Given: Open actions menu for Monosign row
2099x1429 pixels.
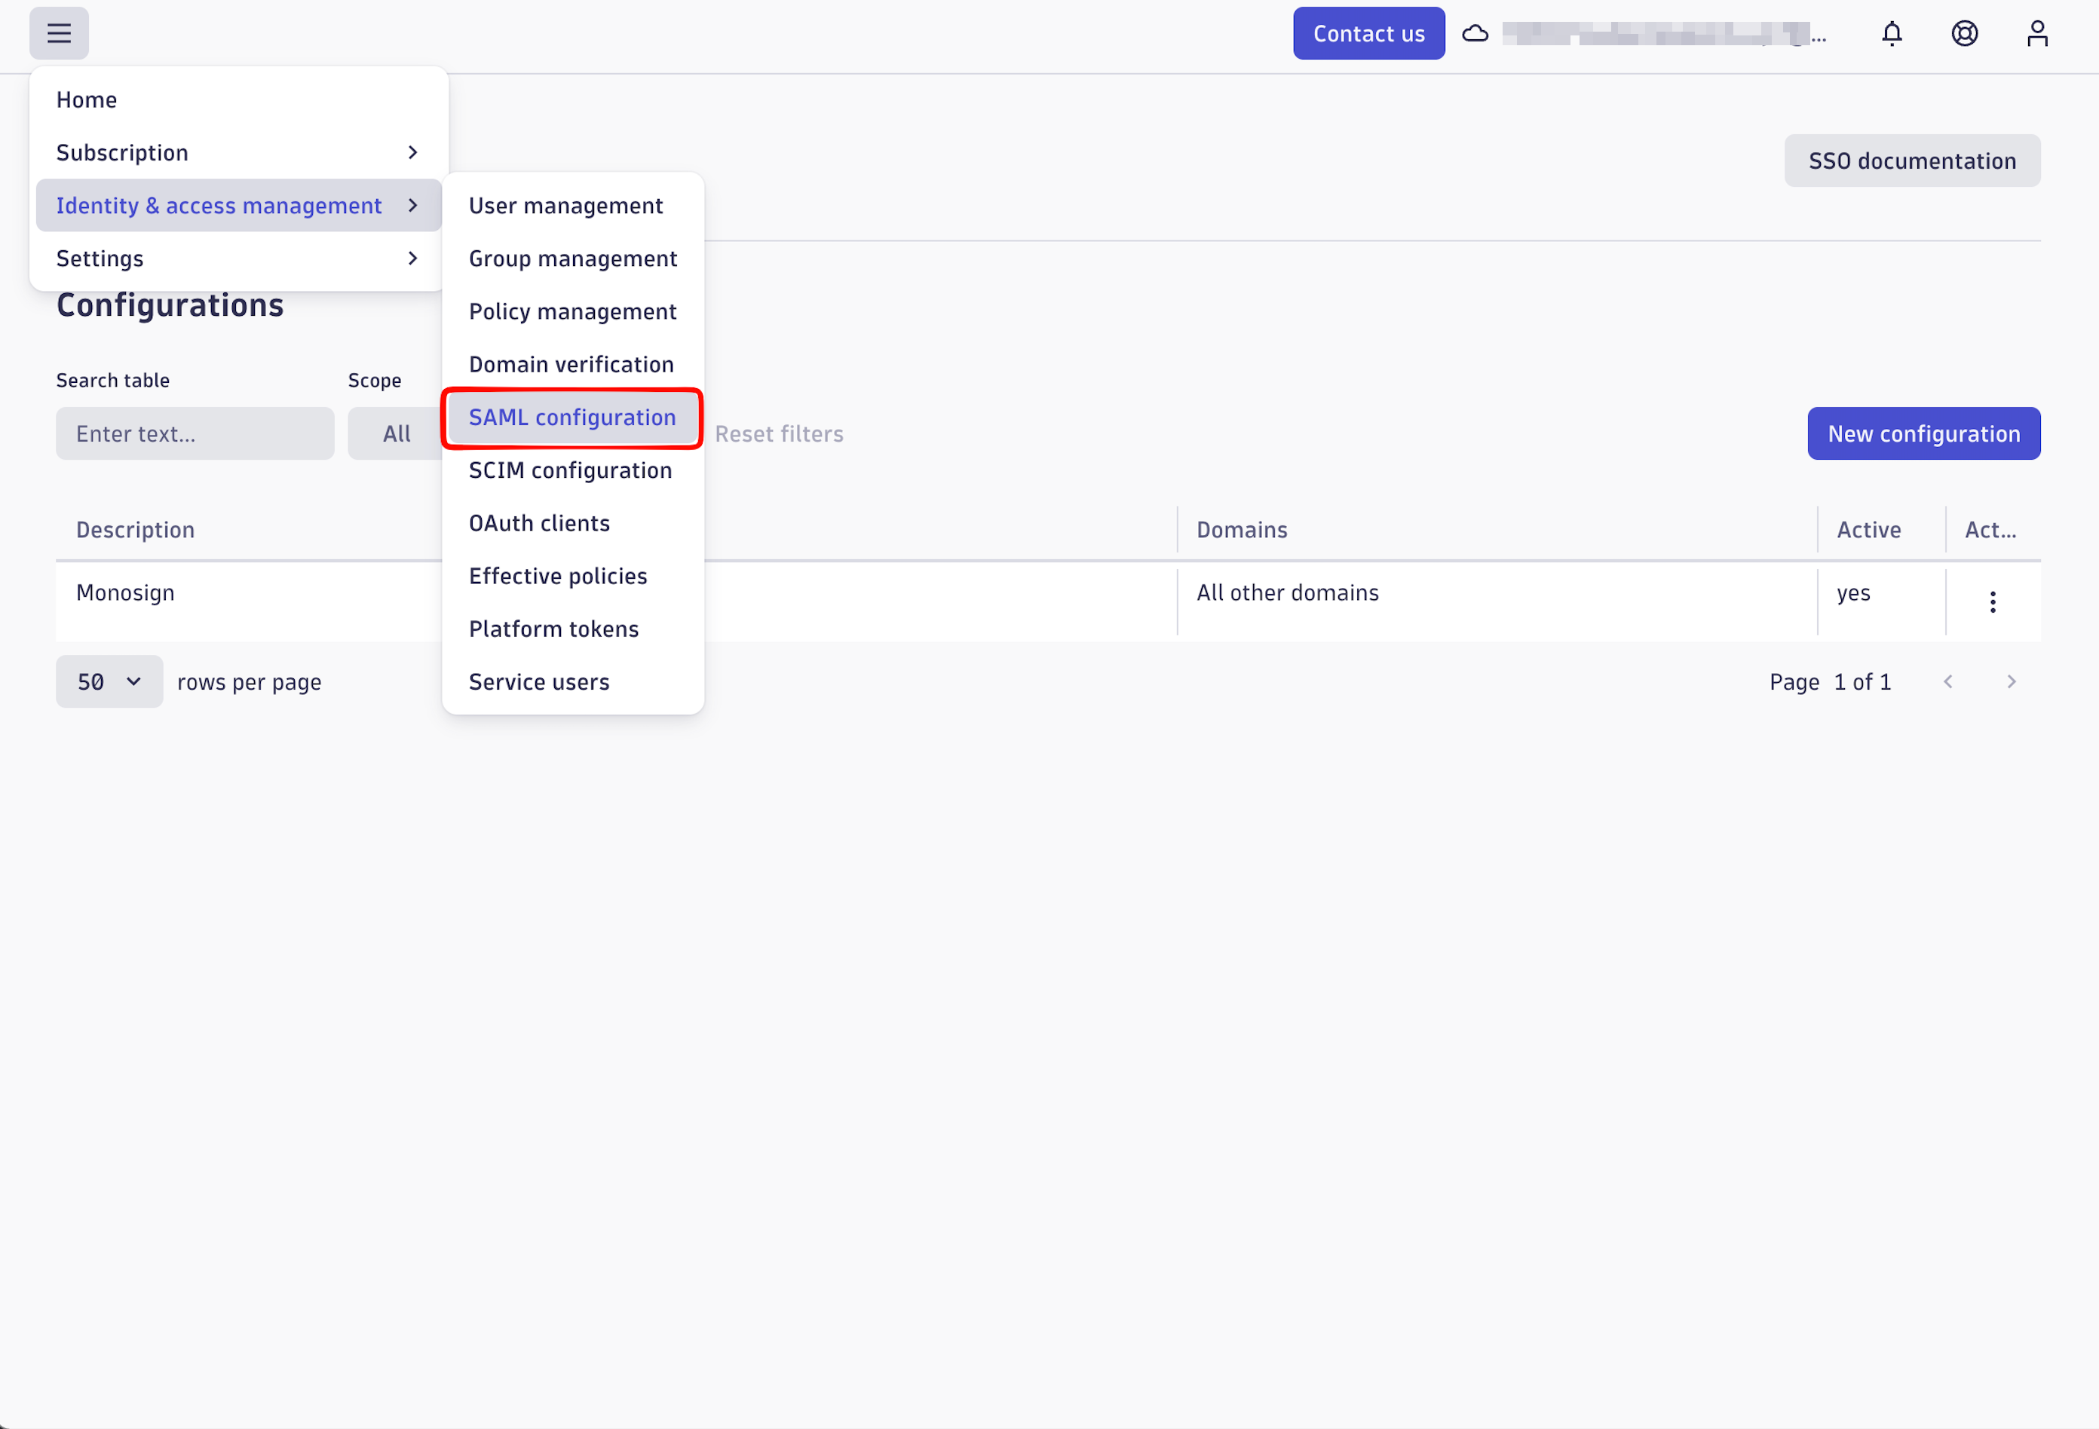Looking at the screenshot, I should pyautogui.click(x=1993, y=602).
